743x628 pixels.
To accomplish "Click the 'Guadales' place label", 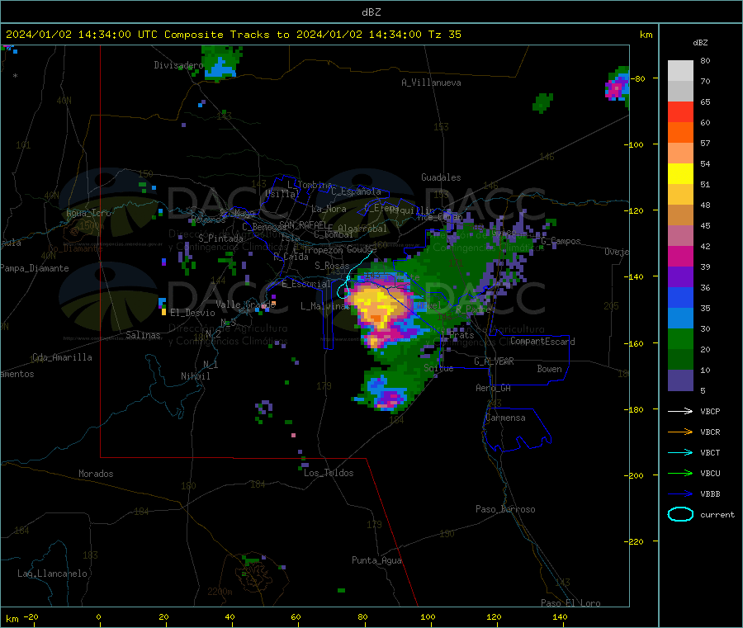I will (x=441, y=177).
